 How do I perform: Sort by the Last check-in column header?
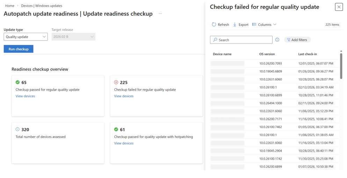(308, 54)
